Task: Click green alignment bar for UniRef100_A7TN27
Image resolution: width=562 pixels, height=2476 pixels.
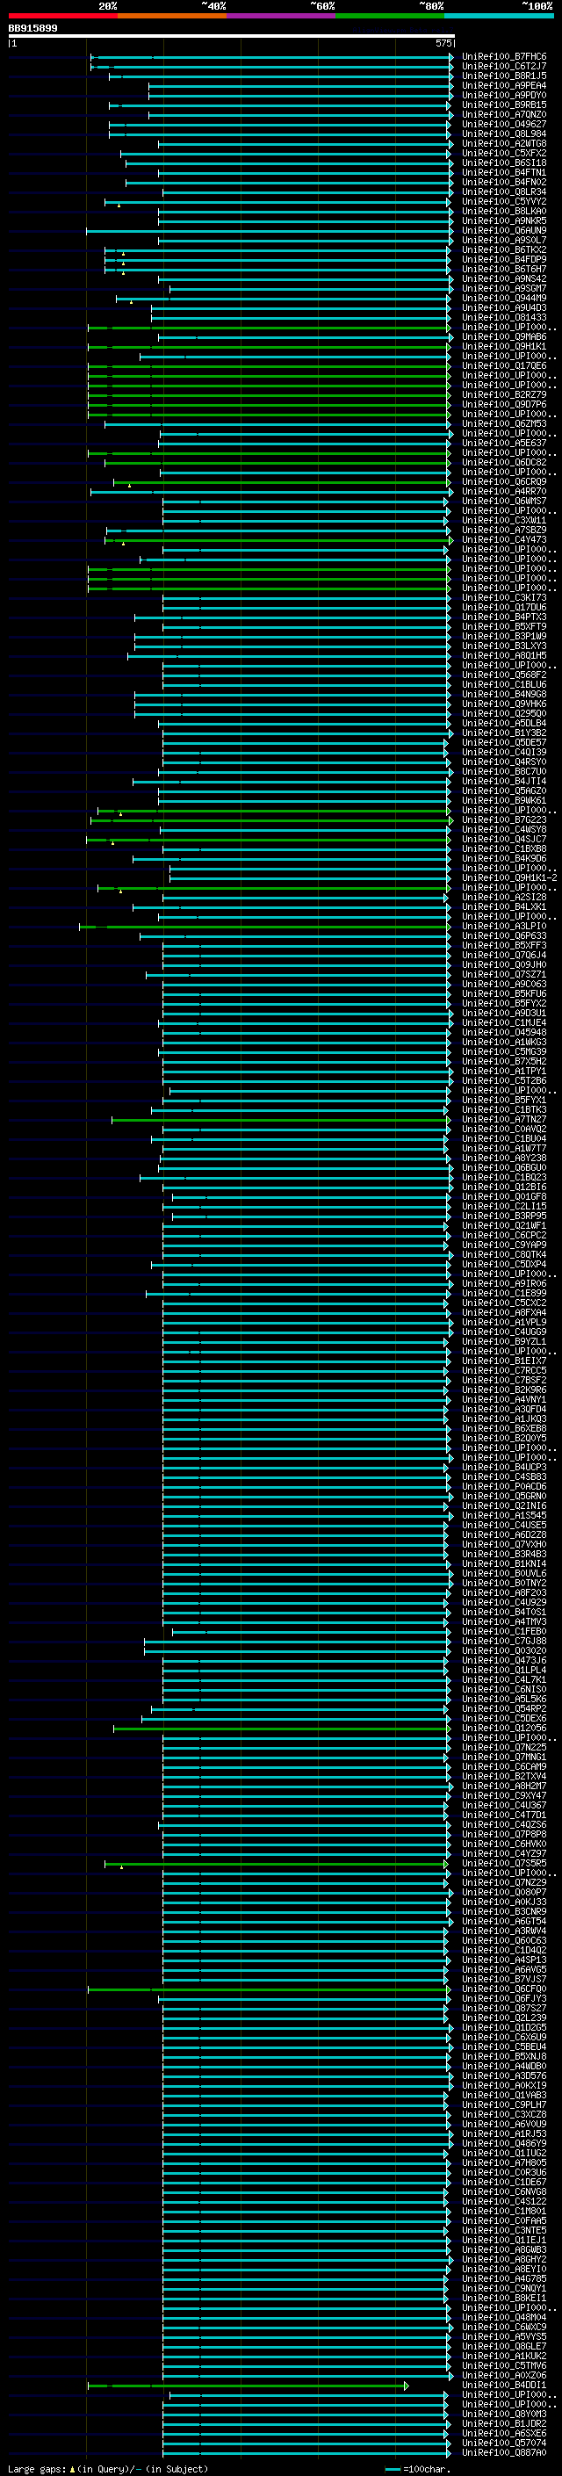Action: (x=280, y=1120)
